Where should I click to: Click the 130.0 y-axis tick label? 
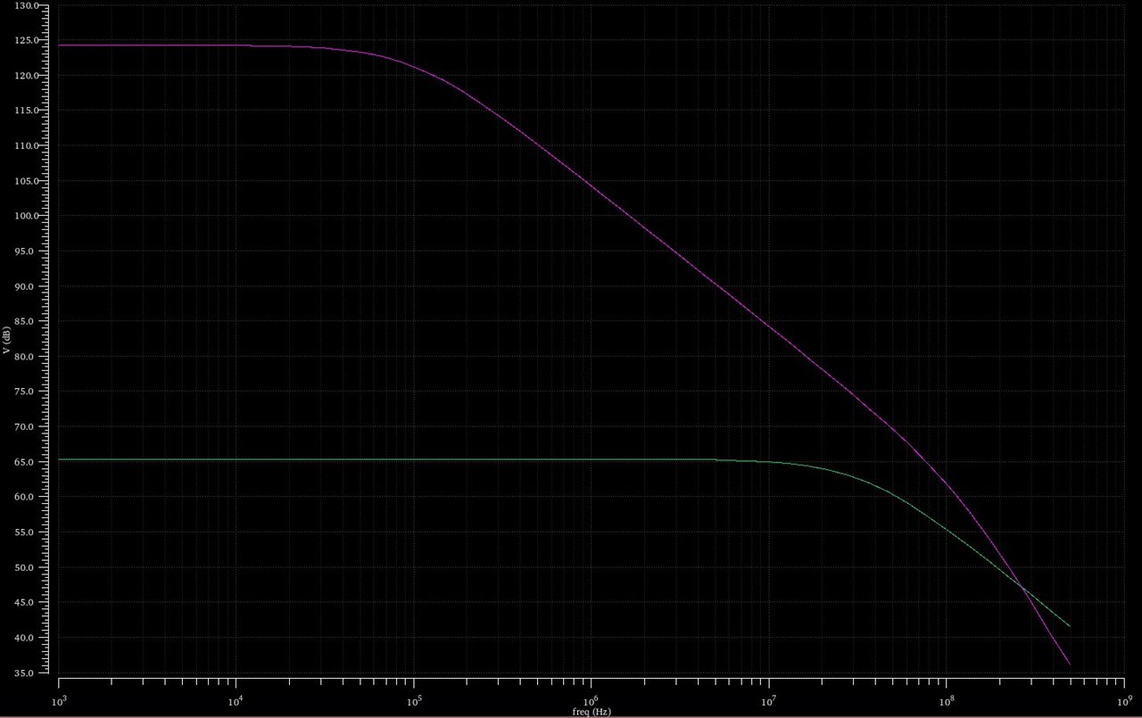[28, 6]
